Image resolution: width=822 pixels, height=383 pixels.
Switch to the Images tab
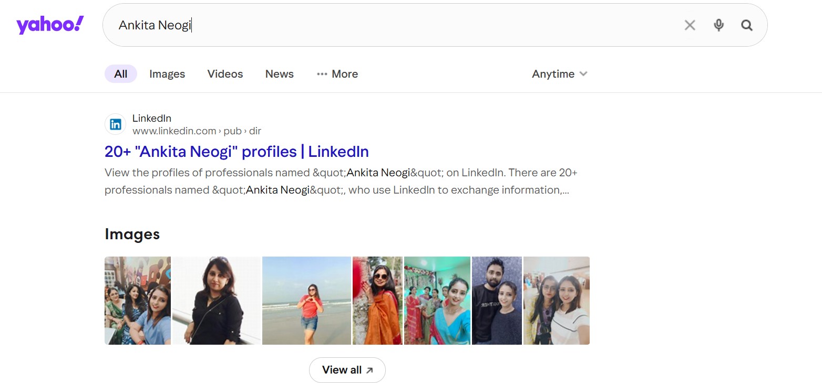pos(167,74)
